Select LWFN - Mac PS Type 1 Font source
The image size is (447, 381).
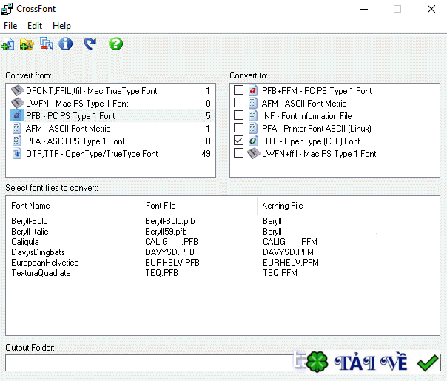click(111, 103)
